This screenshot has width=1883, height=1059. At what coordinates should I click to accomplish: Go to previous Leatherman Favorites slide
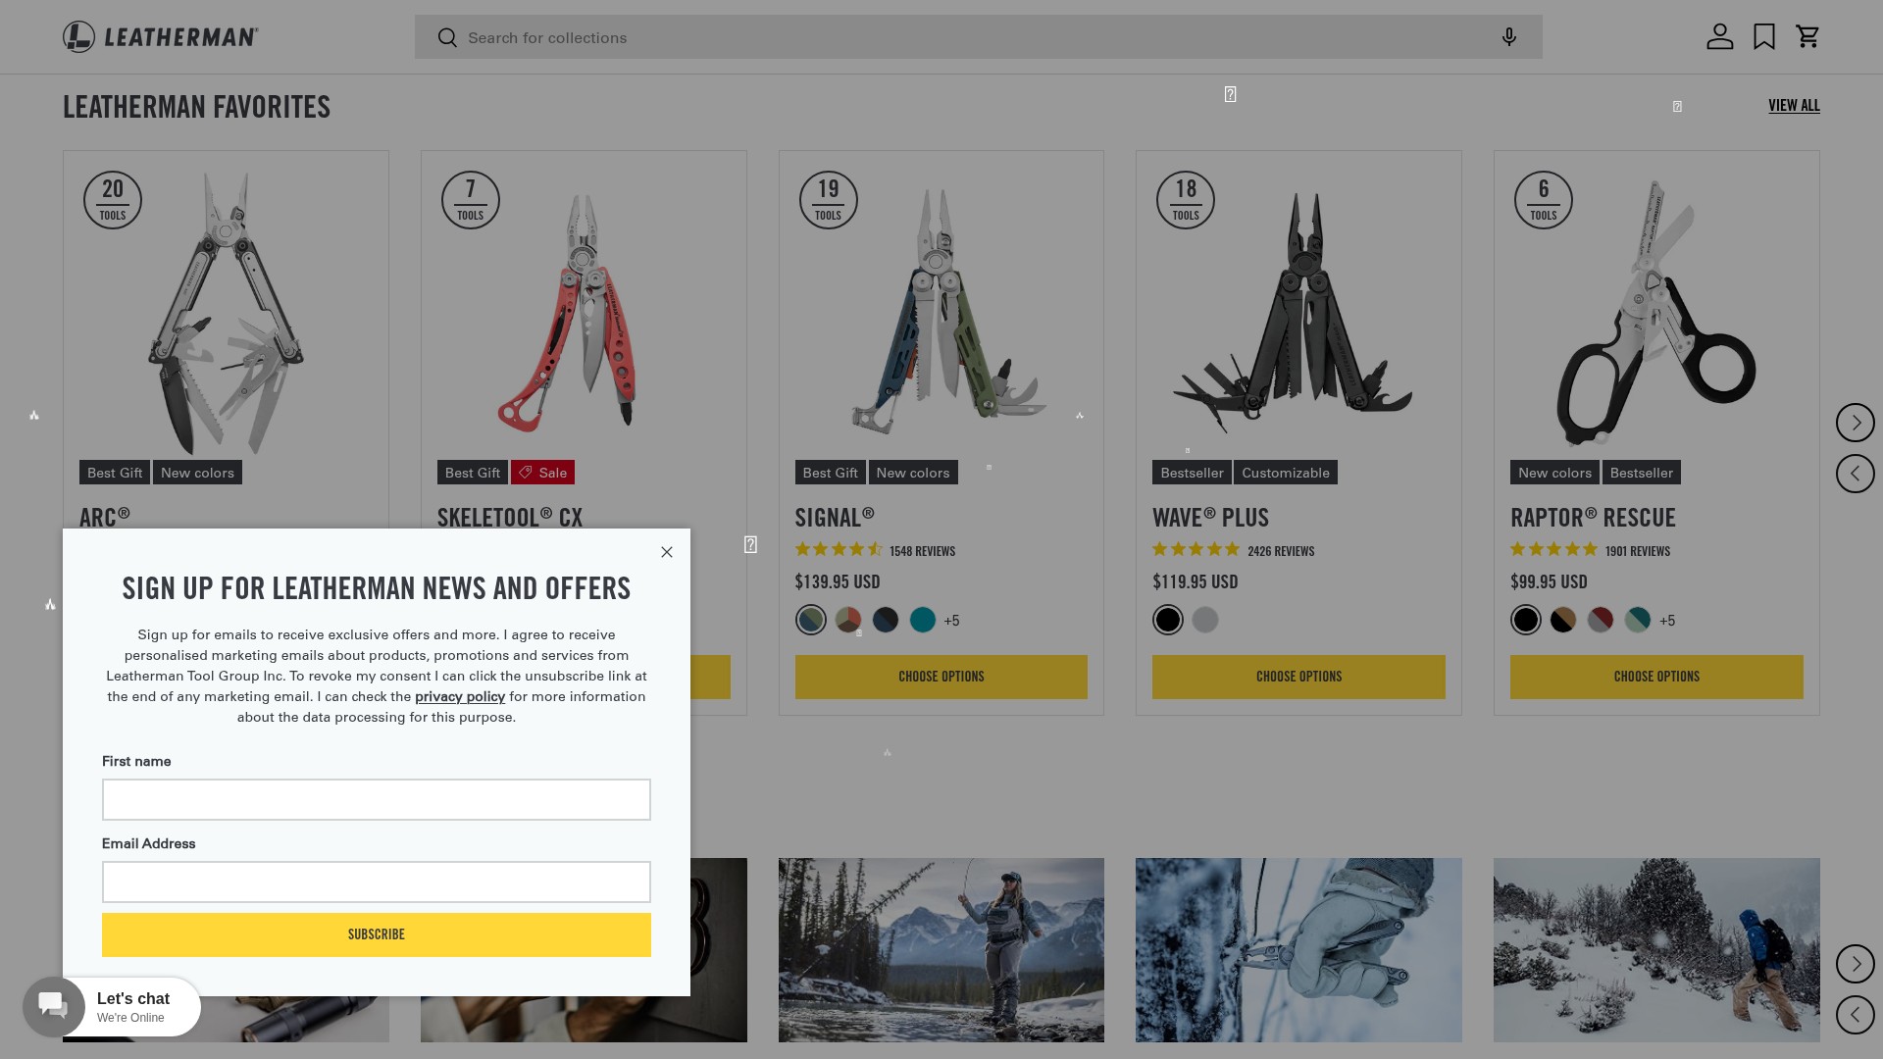pyautogui.click(x=1855, y=474)
